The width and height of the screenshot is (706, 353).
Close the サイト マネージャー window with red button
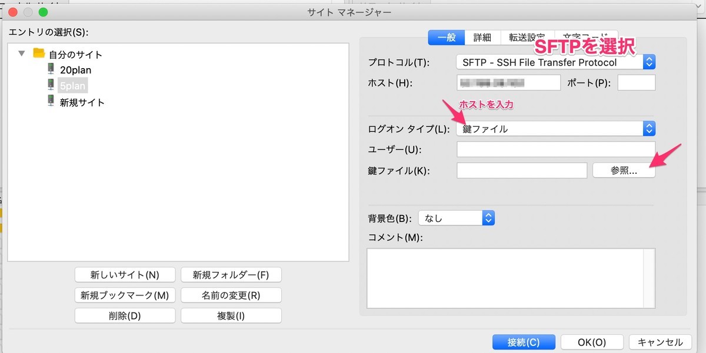pyautogui.click(x=14, y=12)
